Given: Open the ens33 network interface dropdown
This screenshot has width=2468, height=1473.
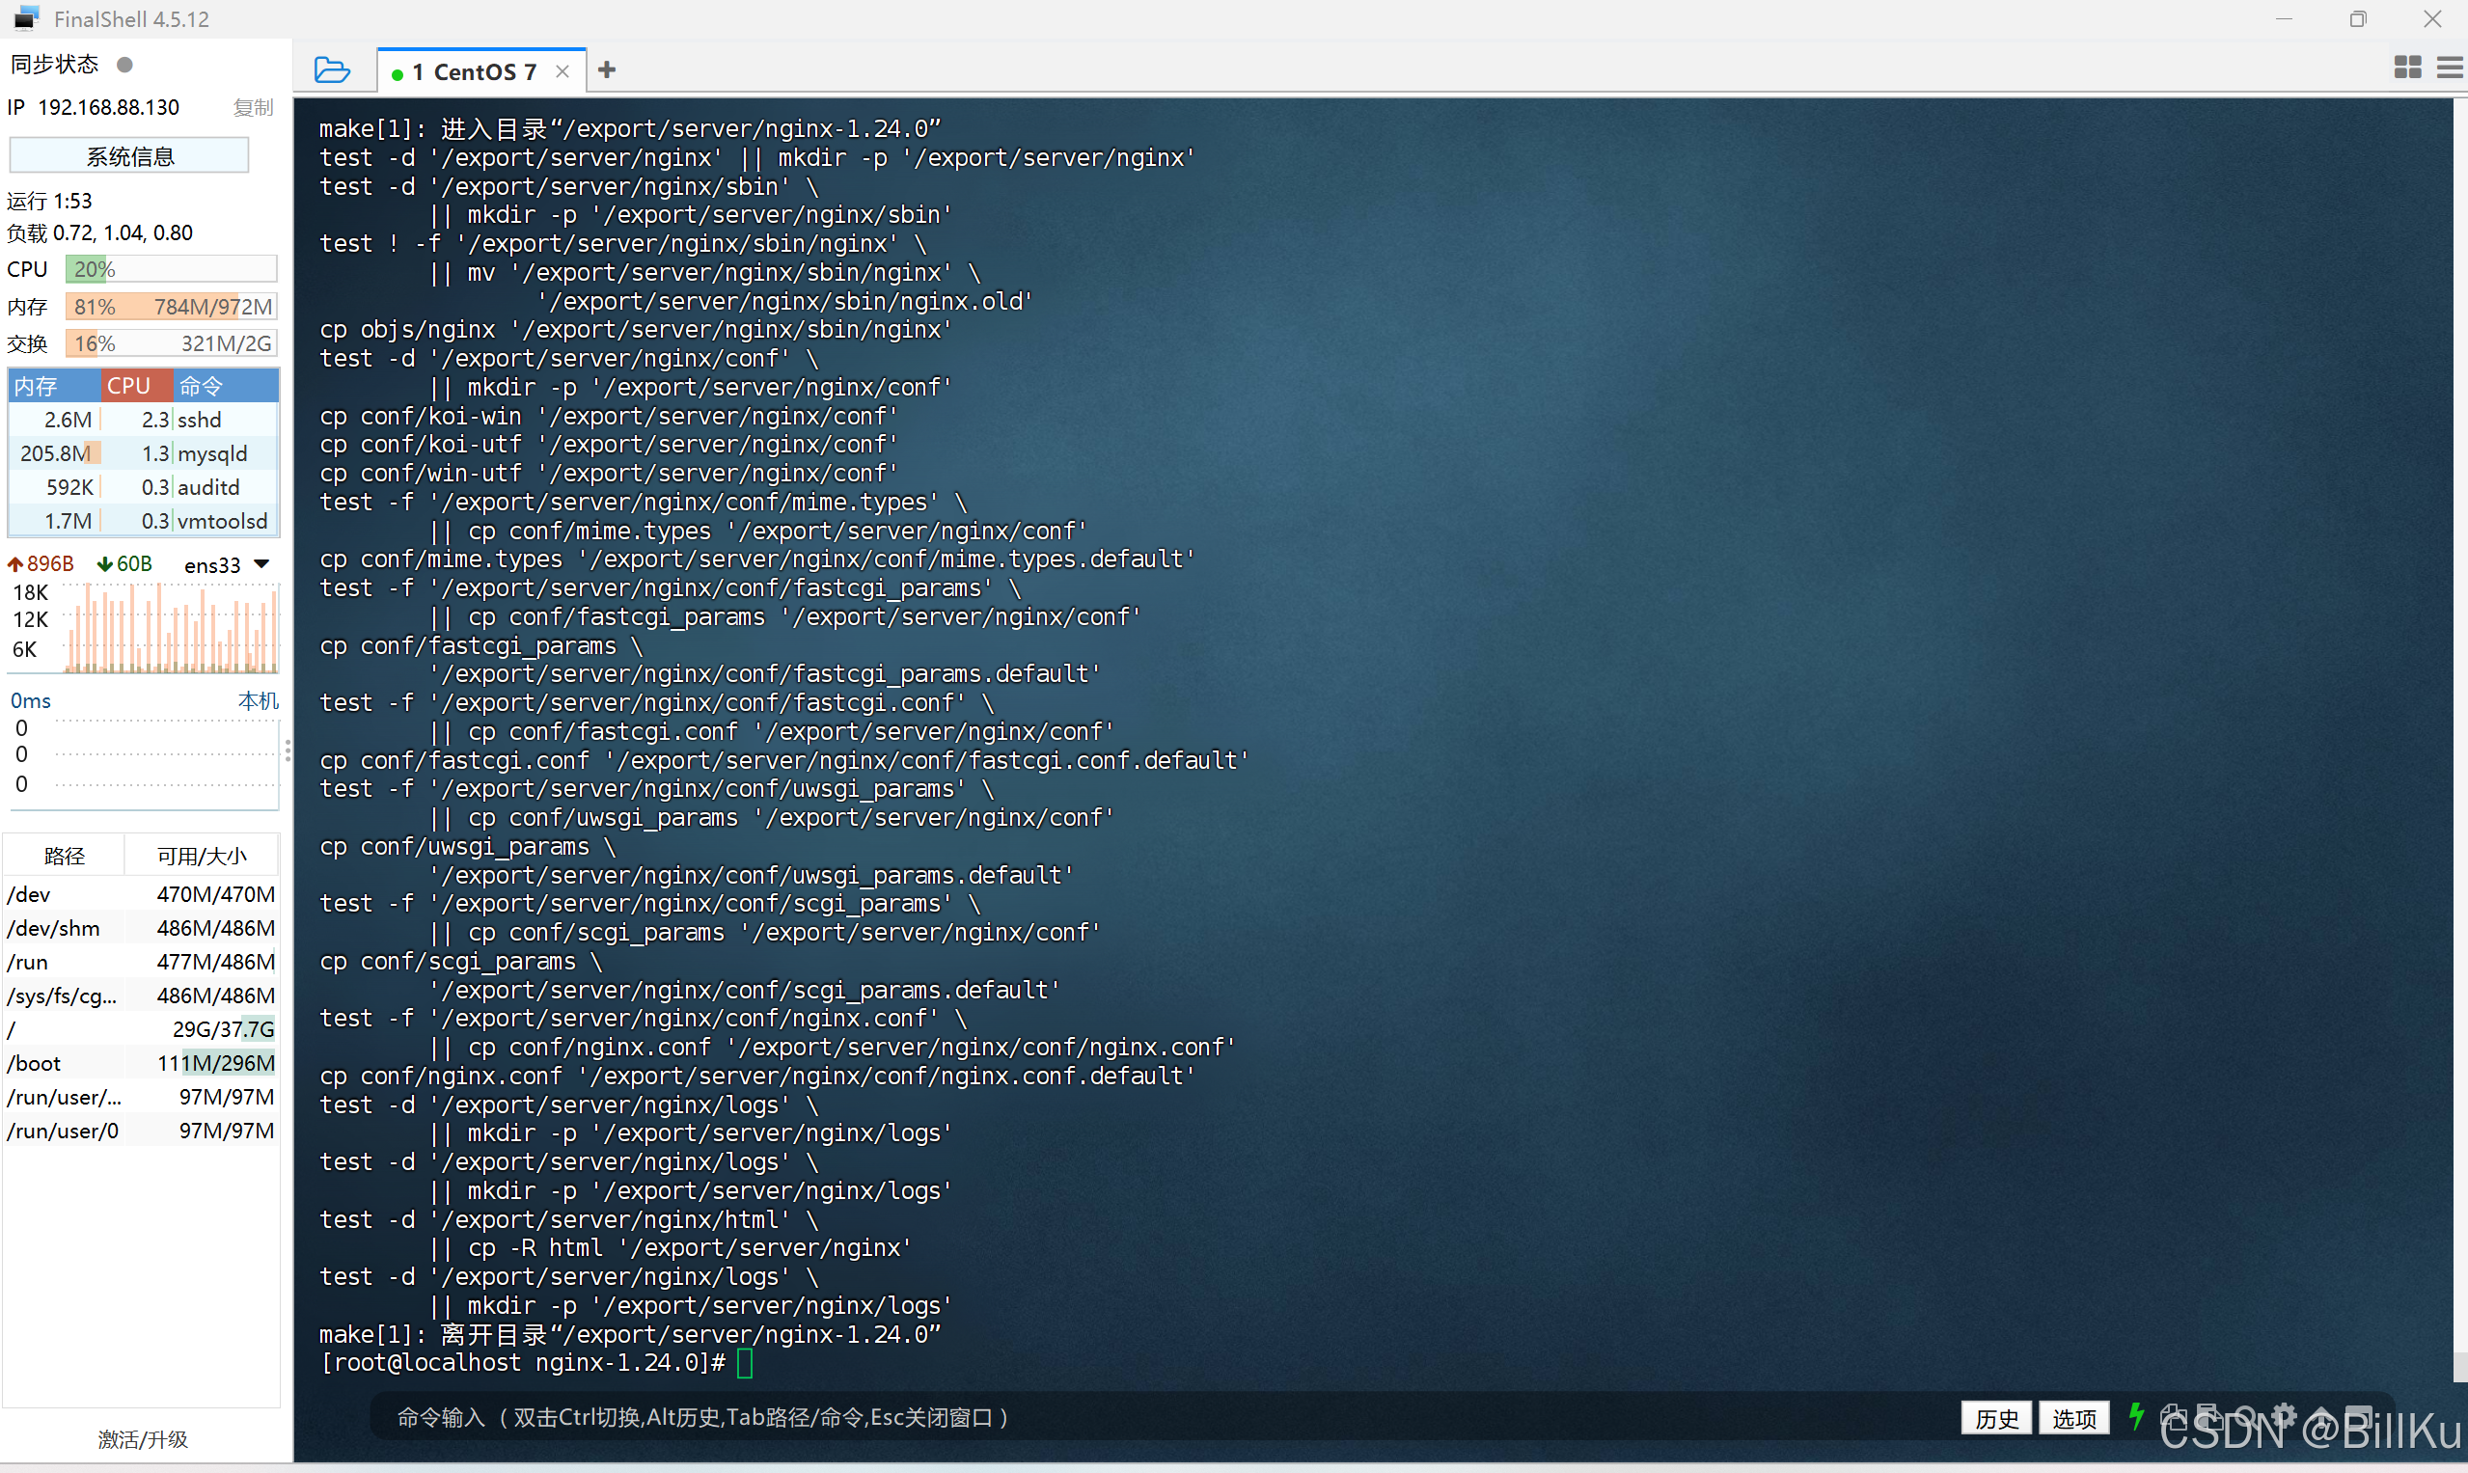Looking at the screenshot, I should coord(227,564).
